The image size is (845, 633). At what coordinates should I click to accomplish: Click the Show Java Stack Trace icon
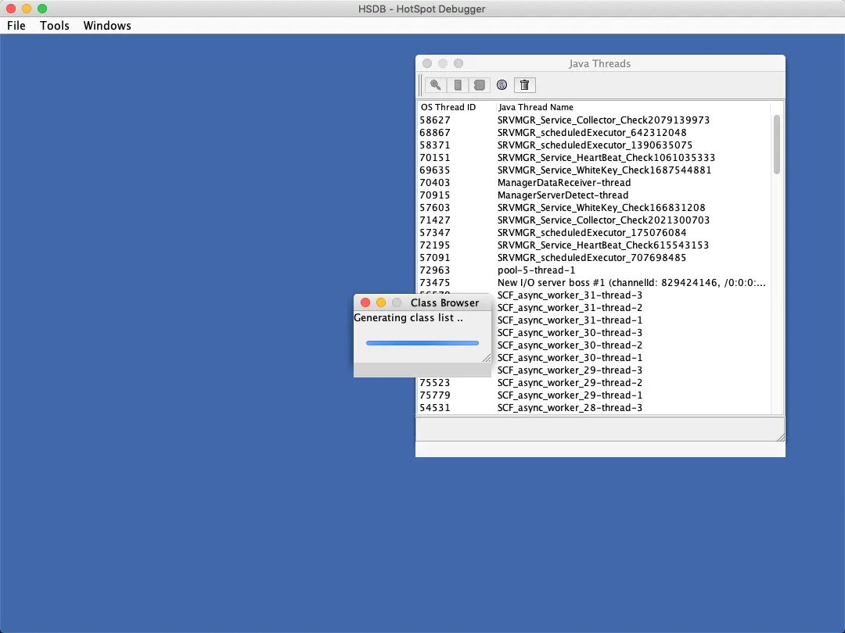479,85
